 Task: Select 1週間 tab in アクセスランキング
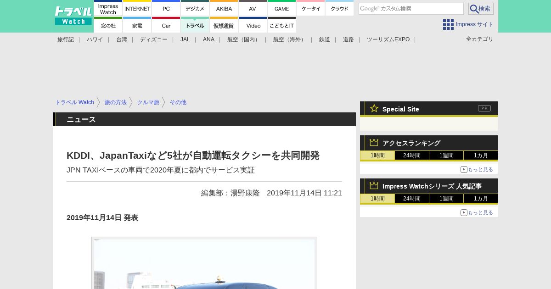[x=446, y=156]
